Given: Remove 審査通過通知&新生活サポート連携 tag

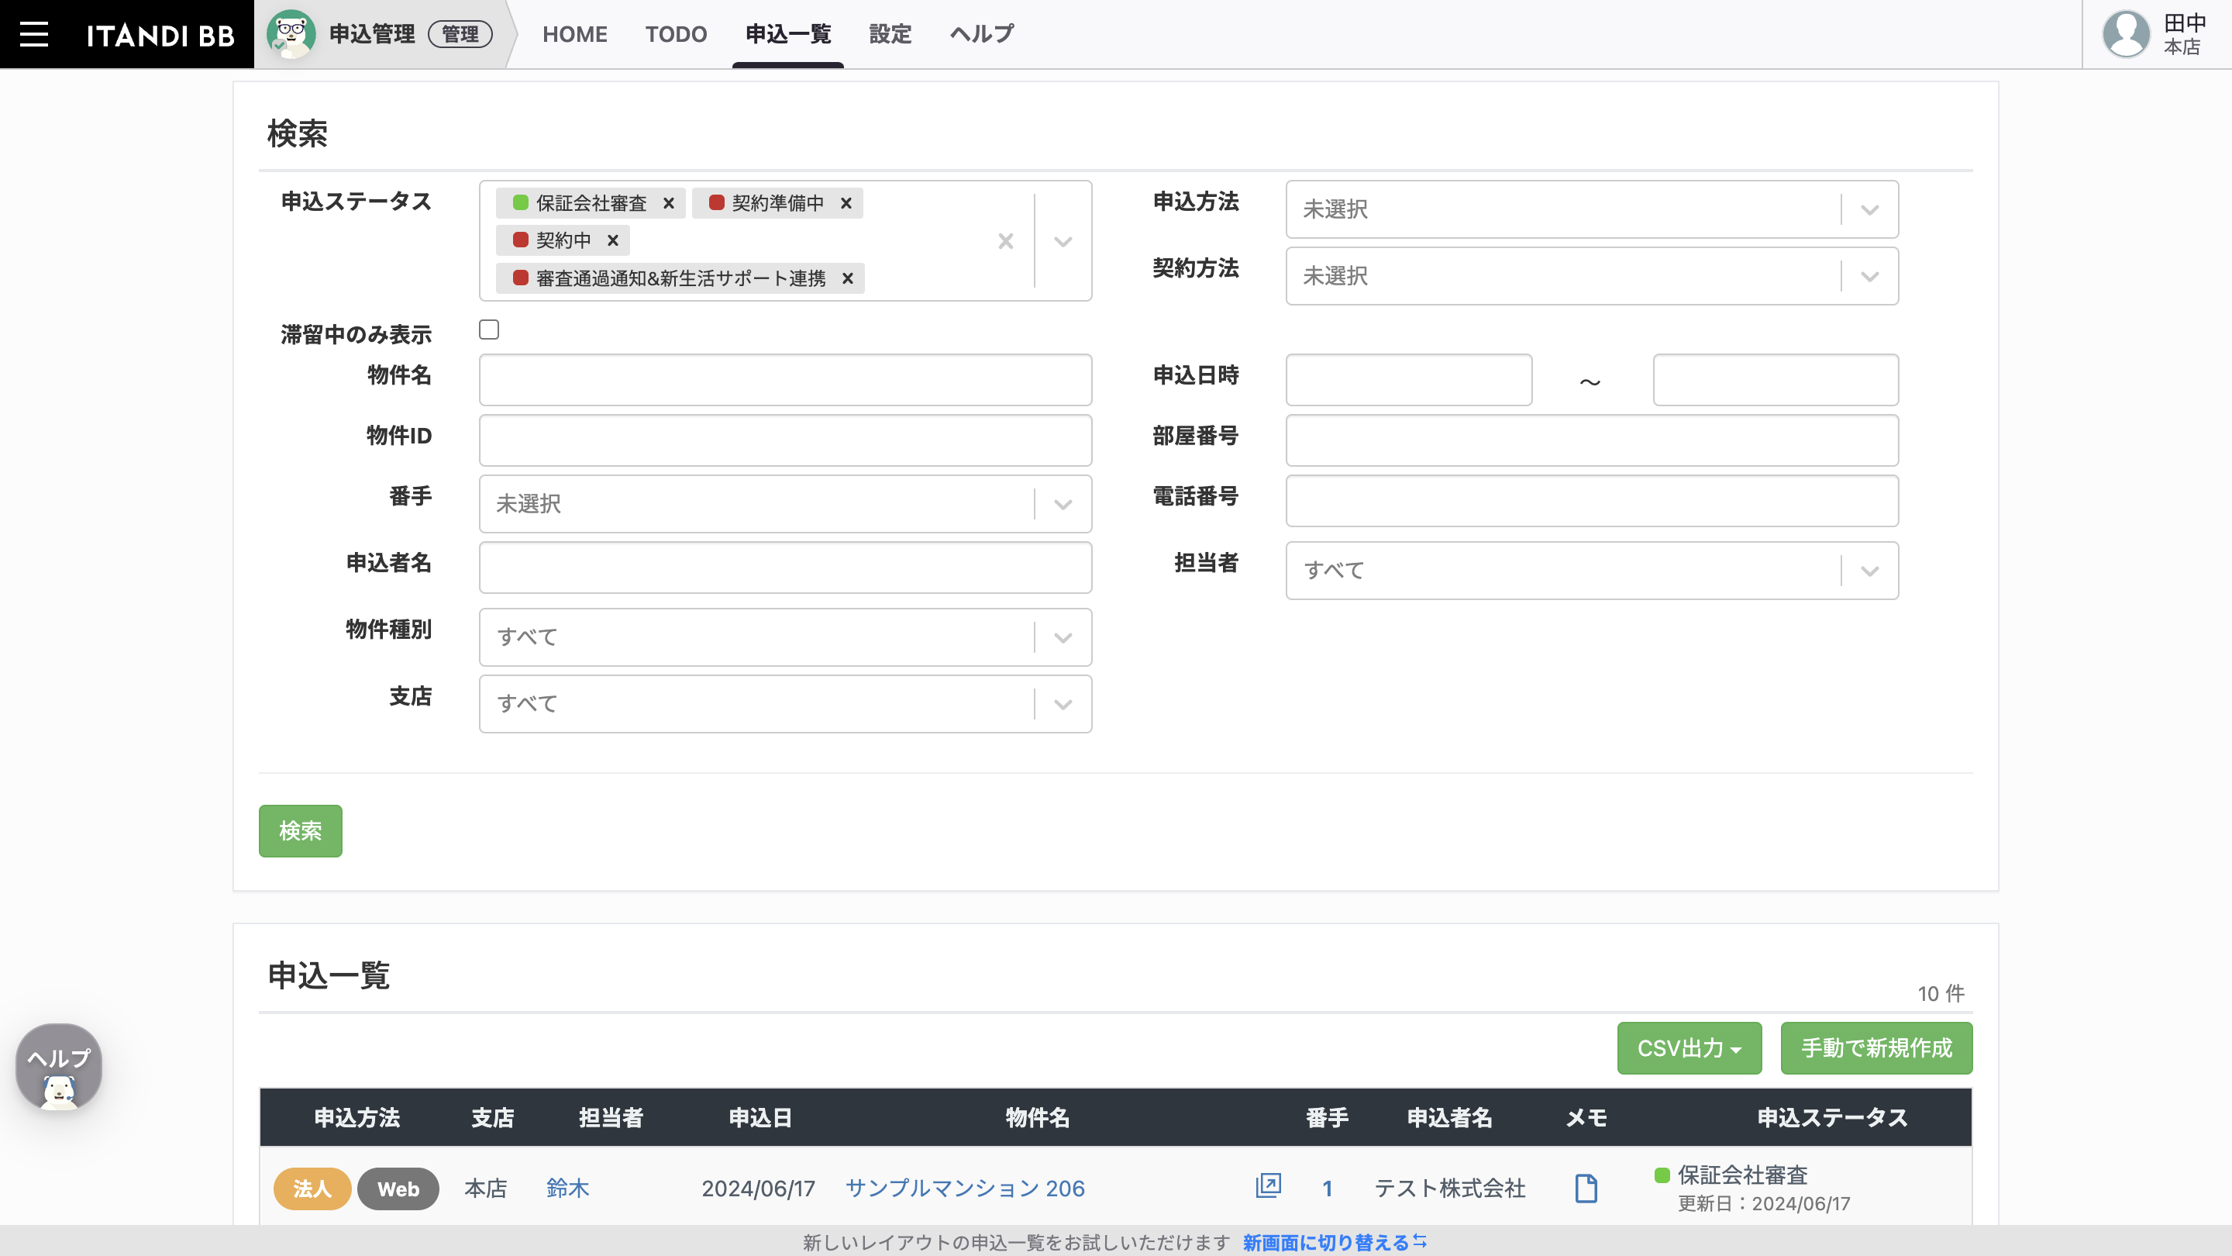Looking at the screenshot, I should pyautogui.click(x=847, y=278).
